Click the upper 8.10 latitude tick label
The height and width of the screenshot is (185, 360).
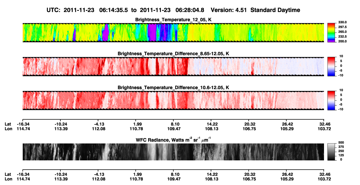tap(175, 124)
